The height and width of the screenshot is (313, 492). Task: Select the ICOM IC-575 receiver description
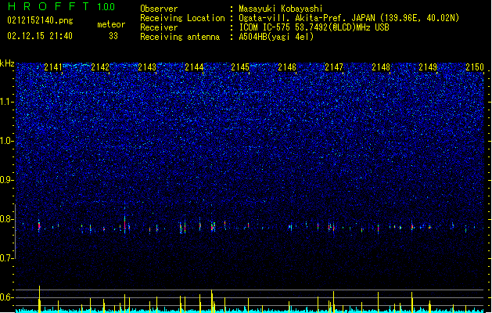click(x=314, y=27)
